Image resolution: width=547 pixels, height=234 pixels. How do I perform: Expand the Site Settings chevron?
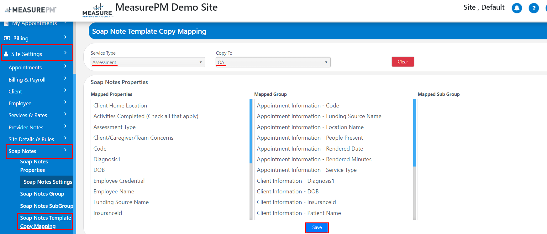65,52
